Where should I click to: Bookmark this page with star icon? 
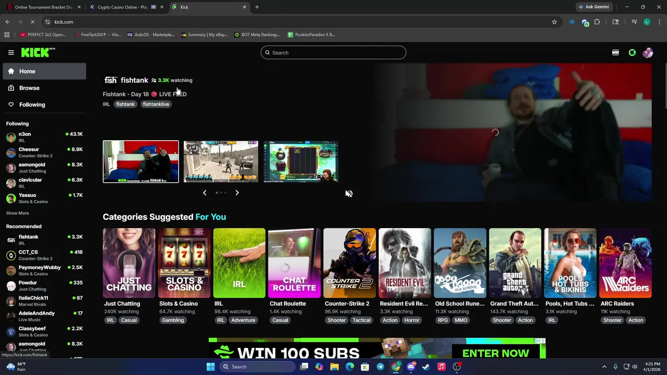pos(554,22)
